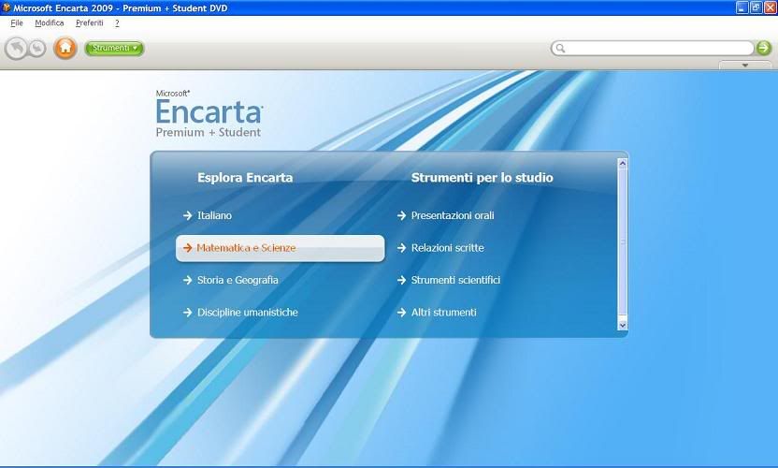Screen dimensions: 778x468
Task: Open Relazioni scritte tool
Action: 440,248
